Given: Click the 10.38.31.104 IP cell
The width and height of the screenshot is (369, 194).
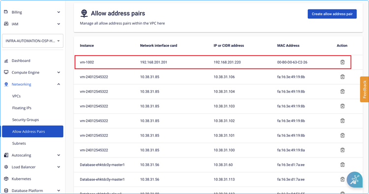Looking at the screenshot, I should click(224, 92).
